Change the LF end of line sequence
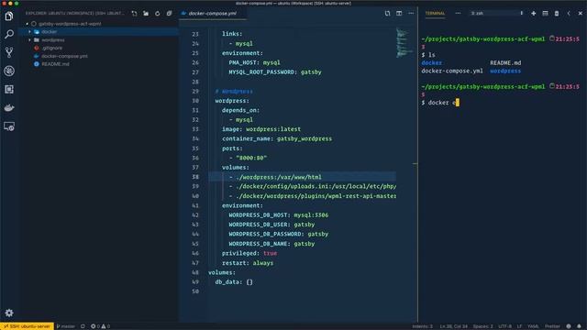587x330 pixels. [520, 326]
